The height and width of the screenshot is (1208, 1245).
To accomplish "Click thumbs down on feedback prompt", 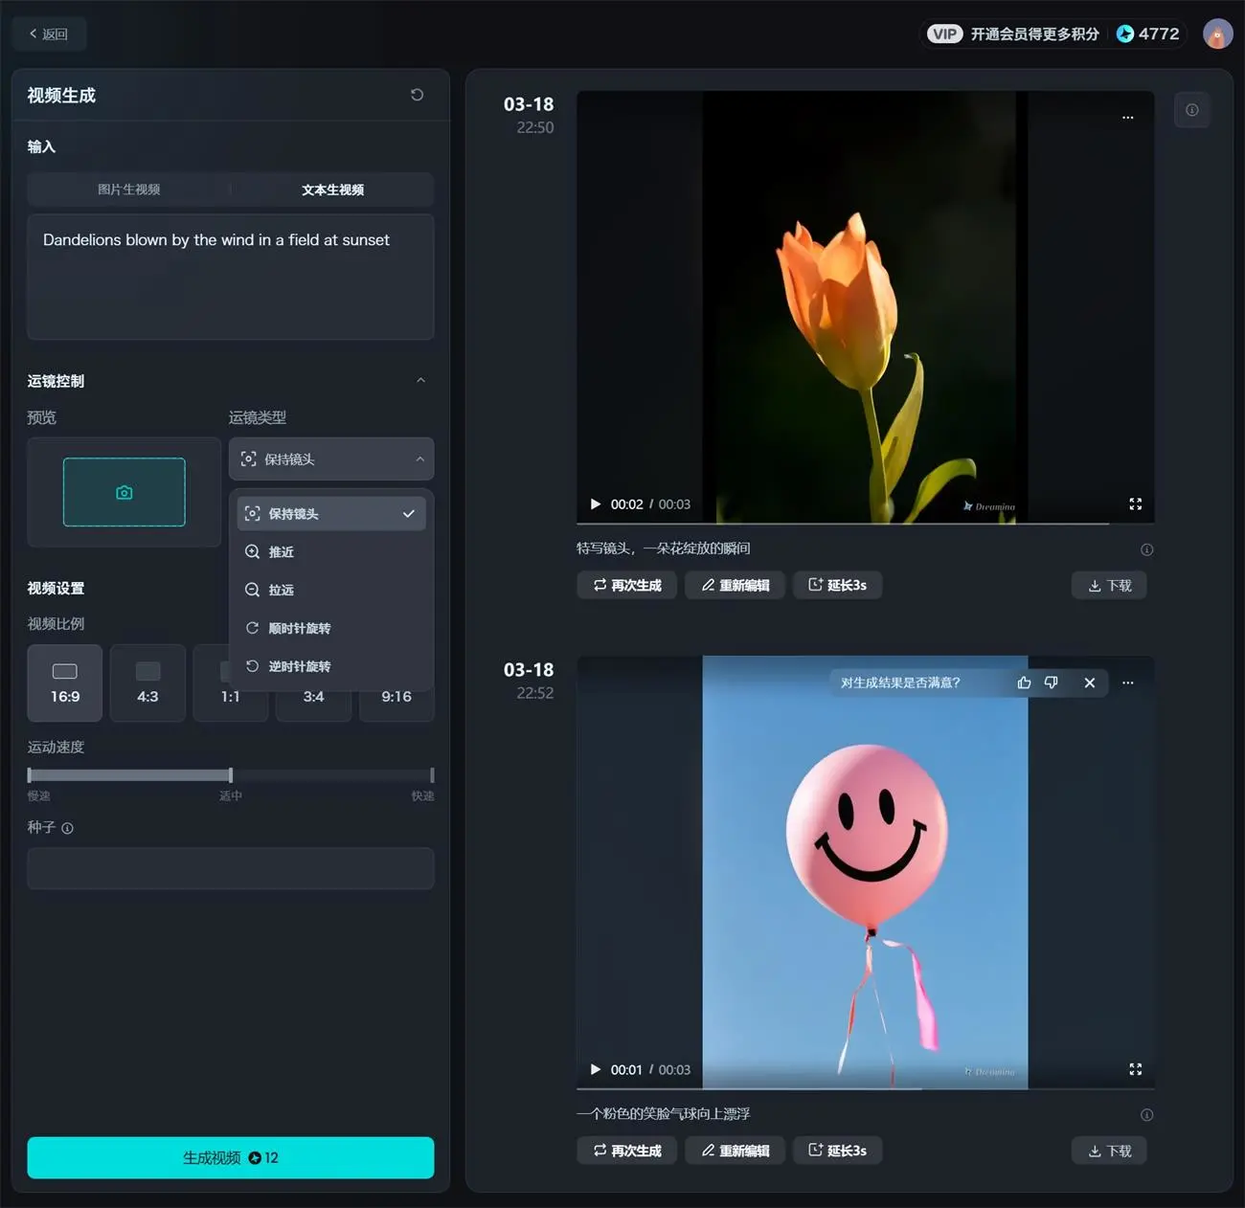I will (1052, 682).
